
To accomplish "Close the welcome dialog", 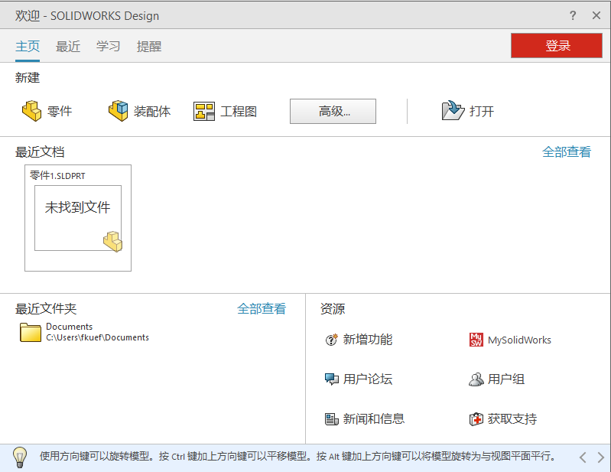I will (x=596, y=15).
